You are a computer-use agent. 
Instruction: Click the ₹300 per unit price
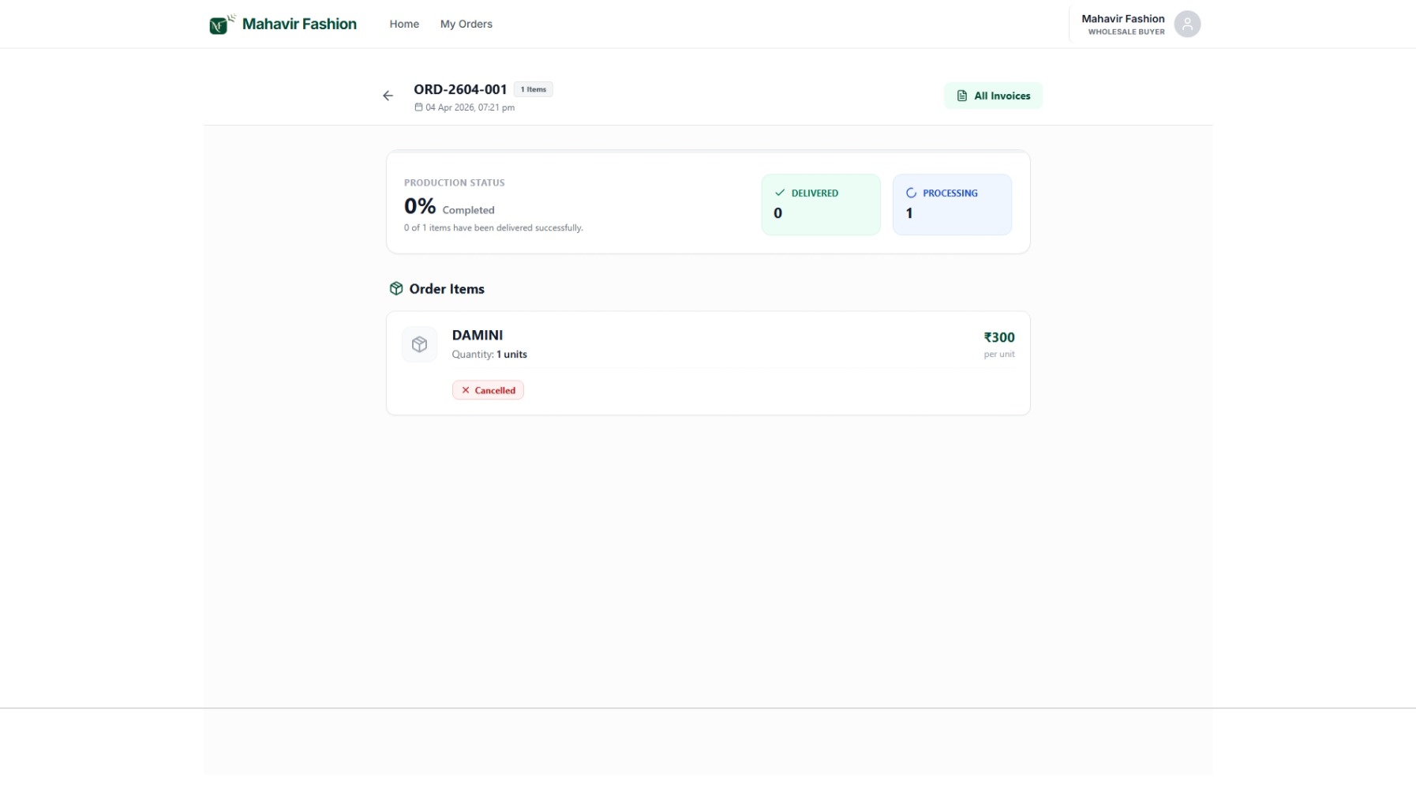tap(998, 338)
